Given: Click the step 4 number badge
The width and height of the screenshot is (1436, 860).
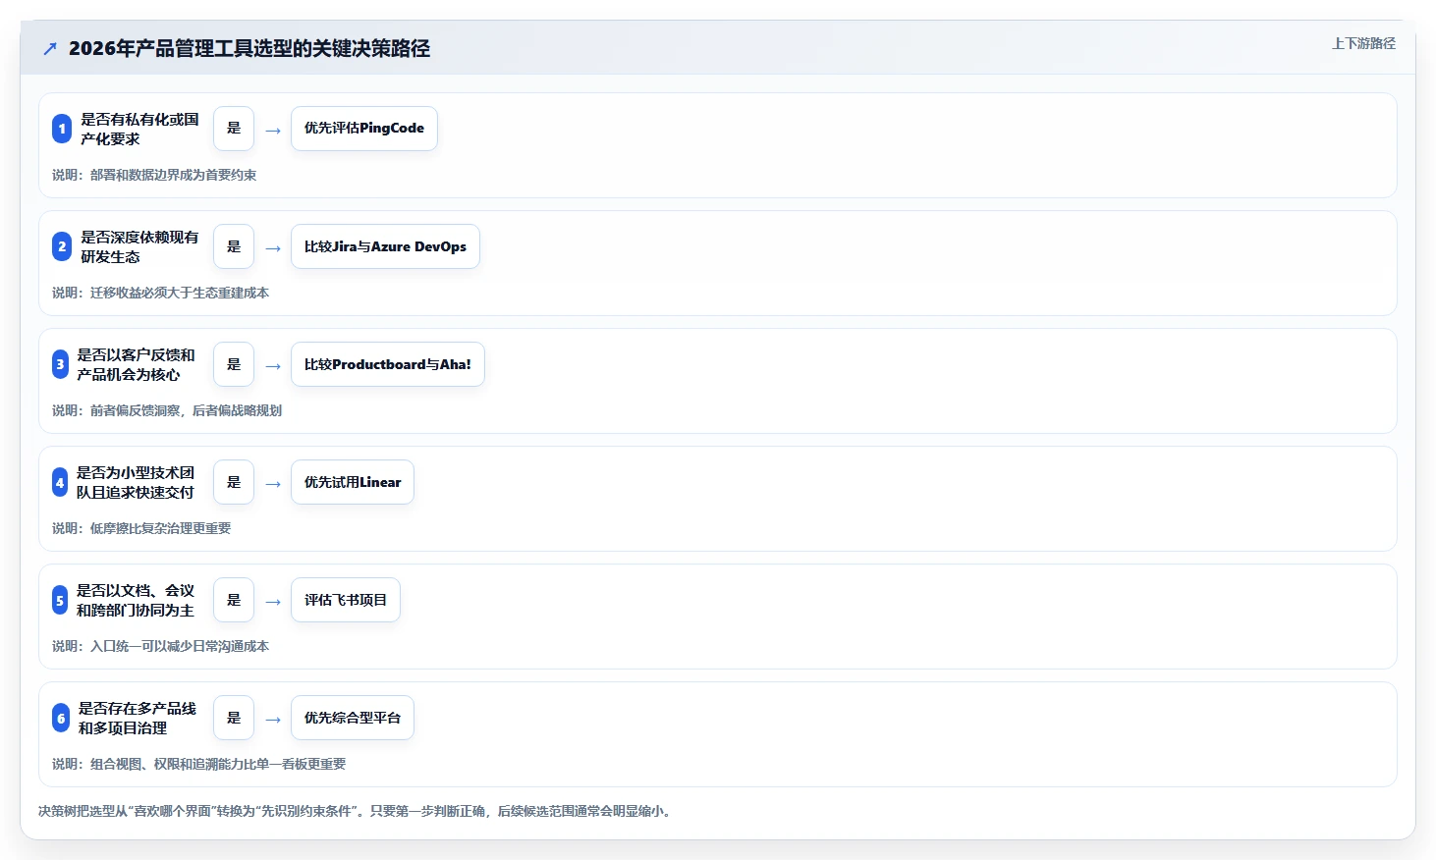Looking at the screenshot, I should tap(60, 482).
